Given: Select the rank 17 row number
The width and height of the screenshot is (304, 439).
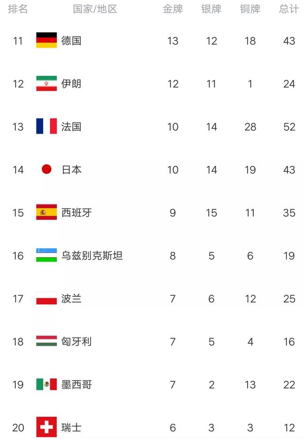Looking at the screenshot, I should click(18, 299).
